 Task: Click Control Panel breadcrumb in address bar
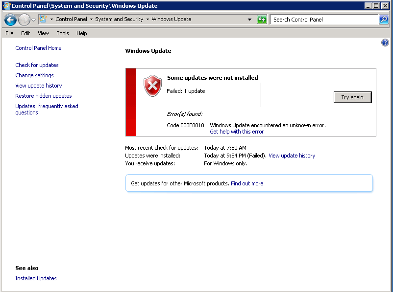coord(71,19)
